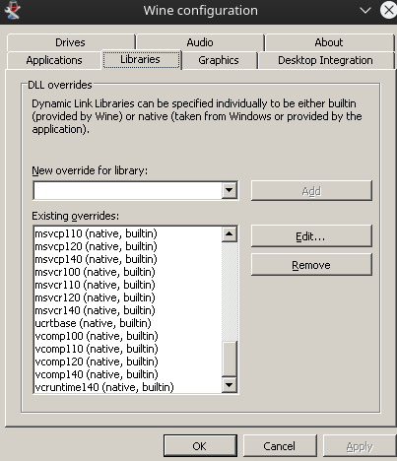Viewport: 397px width, 461px height.
Task: Click the Apply button
Action: point(360,446)
